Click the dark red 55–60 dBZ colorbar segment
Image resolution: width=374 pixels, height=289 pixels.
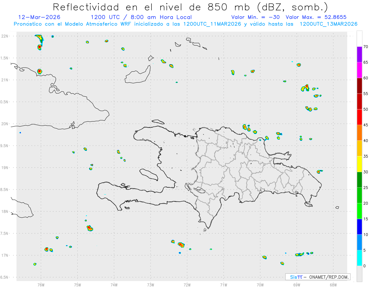pyautogui.click(x=359, y=86)
